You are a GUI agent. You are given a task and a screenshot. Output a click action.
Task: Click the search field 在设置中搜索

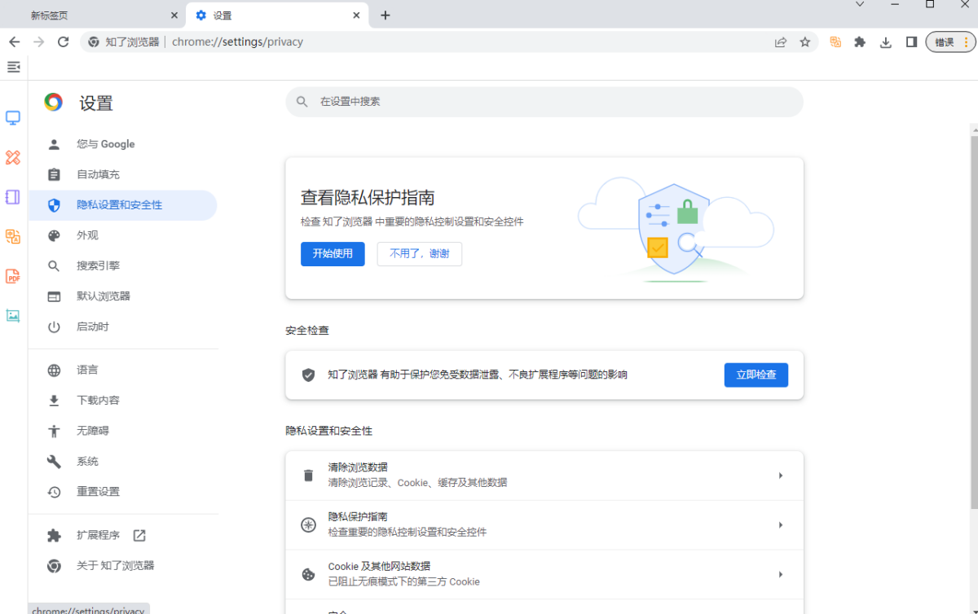pos(544,102)
